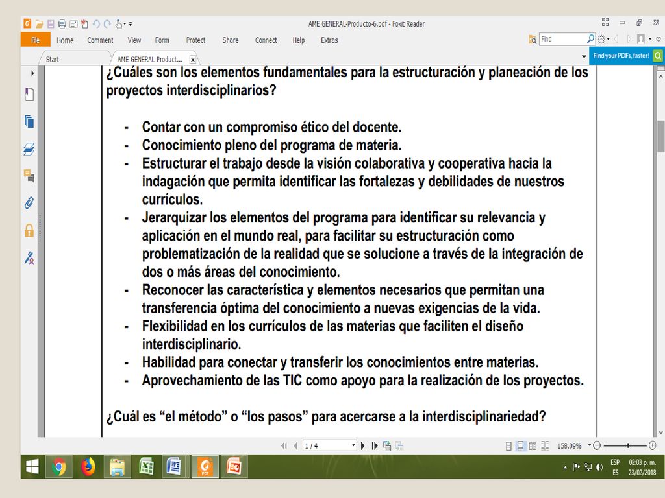Click the Foxit Reader logo icon

[27, 24]
